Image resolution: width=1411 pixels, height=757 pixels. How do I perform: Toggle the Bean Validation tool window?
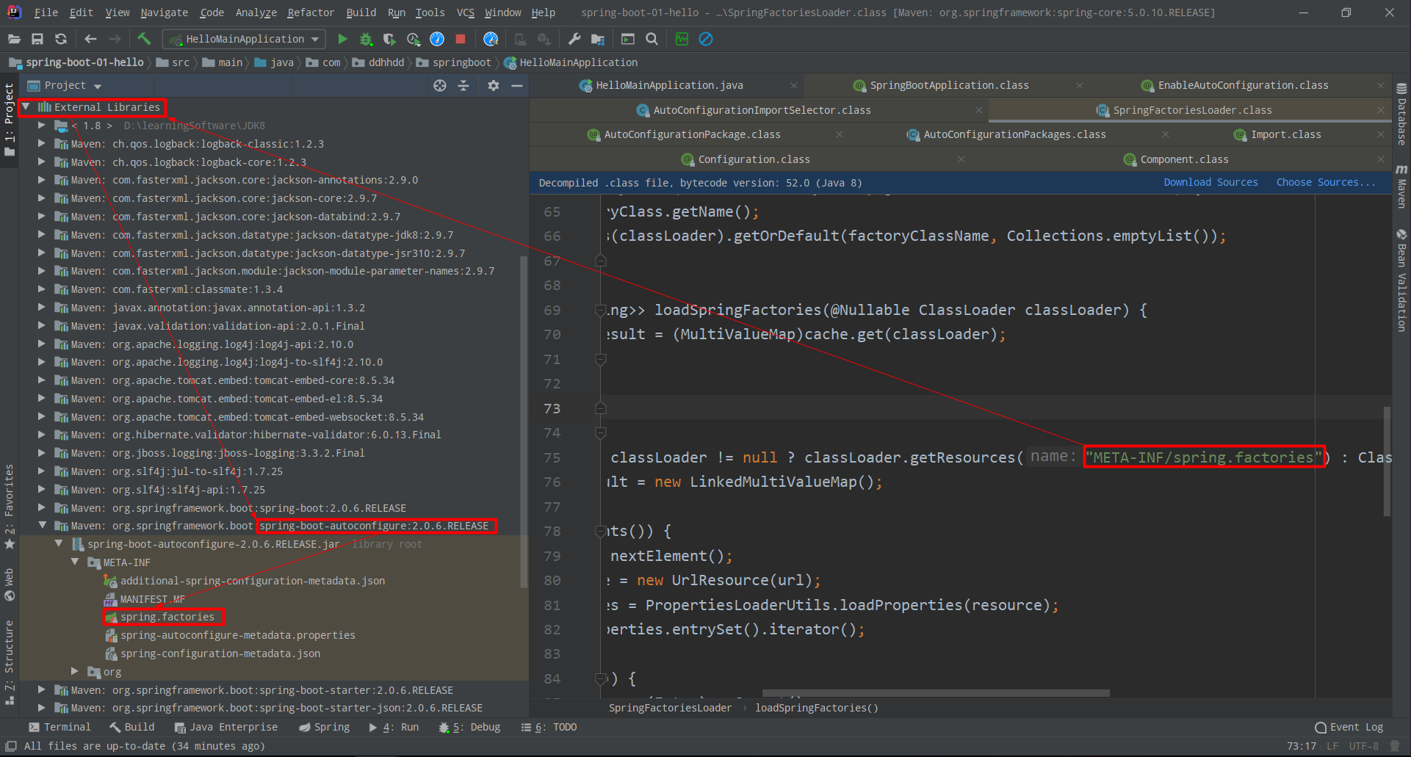point(1401,280)
